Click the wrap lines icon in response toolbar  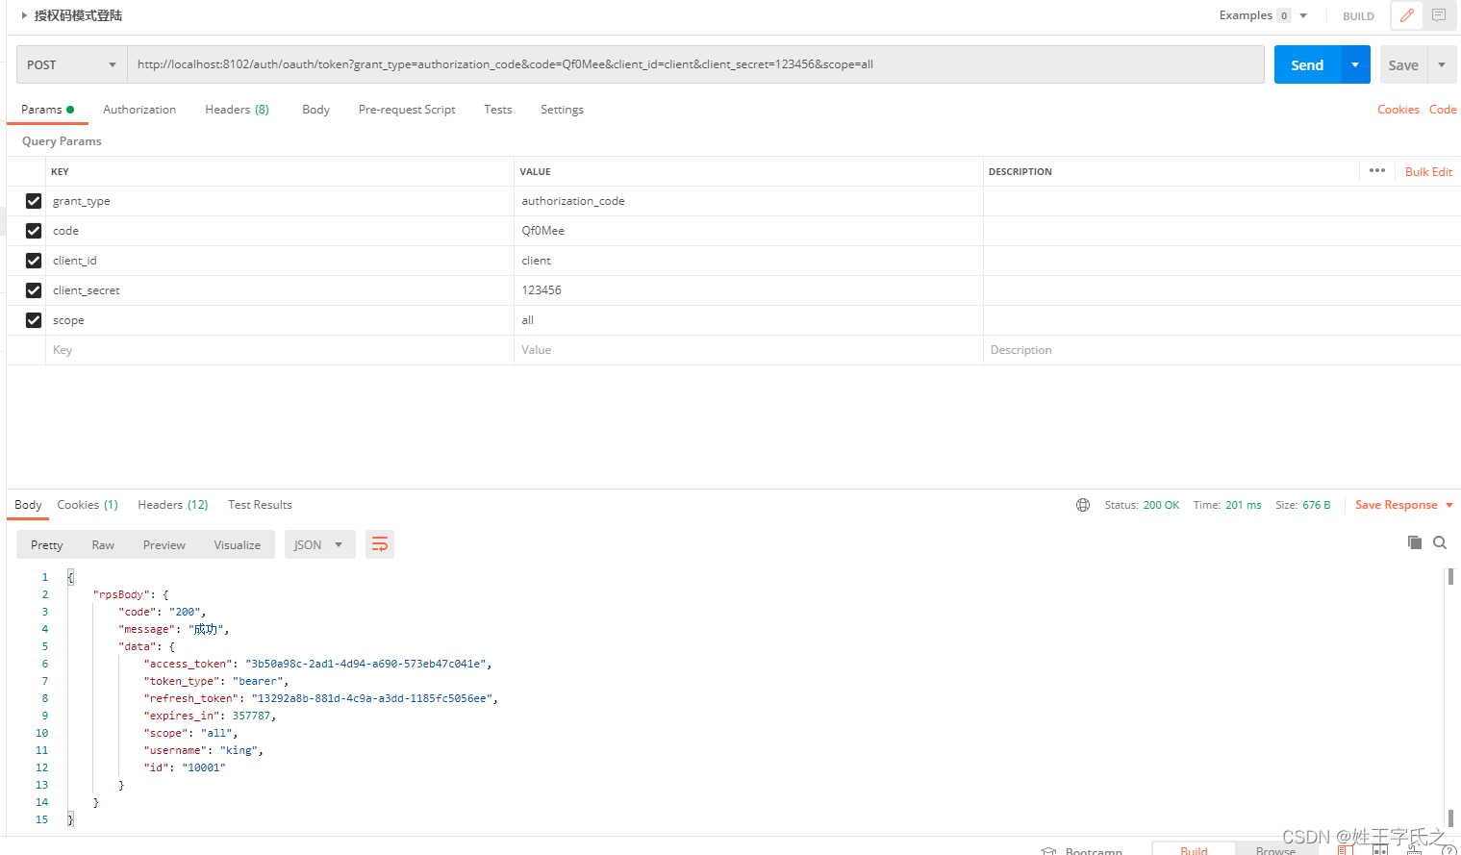click(x=380, y=544)
